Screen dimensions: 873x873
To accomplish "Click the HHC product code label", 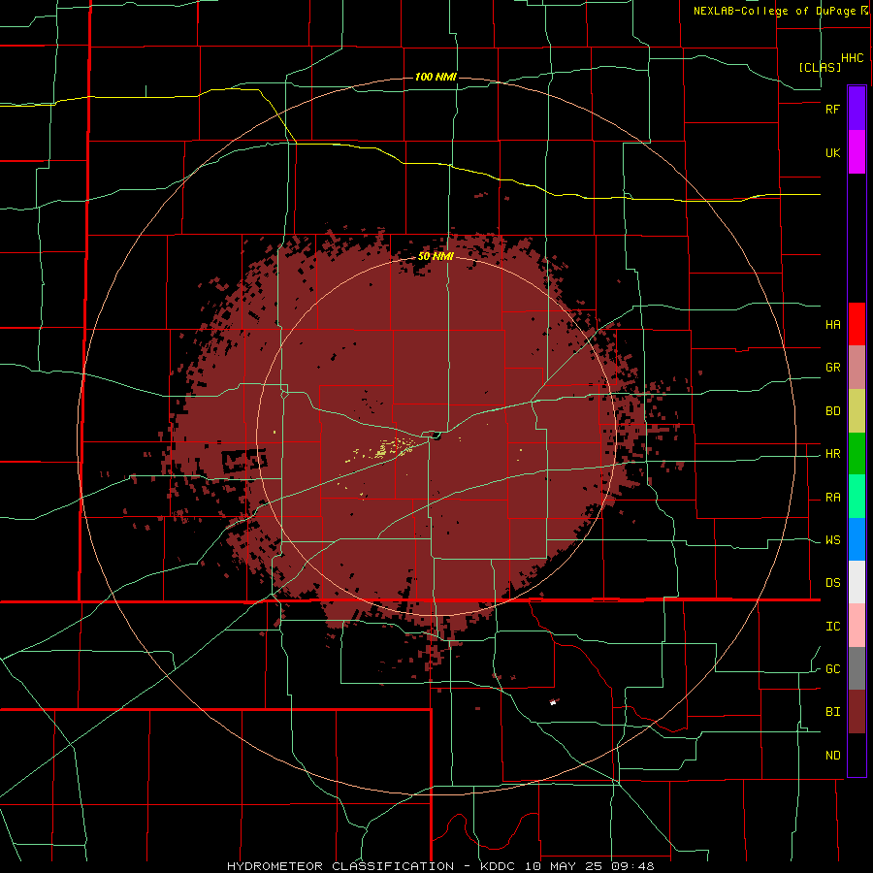I will click(853, 58).
